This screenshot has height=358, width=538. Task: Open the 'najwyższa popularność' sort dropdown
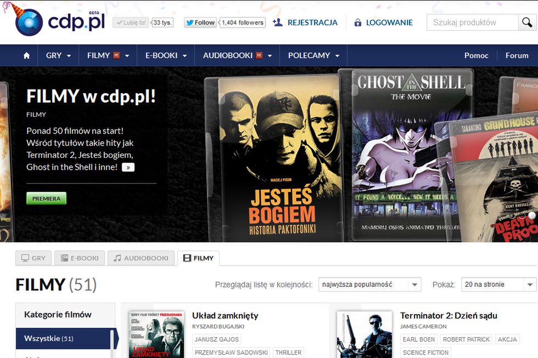coord(370,285)
